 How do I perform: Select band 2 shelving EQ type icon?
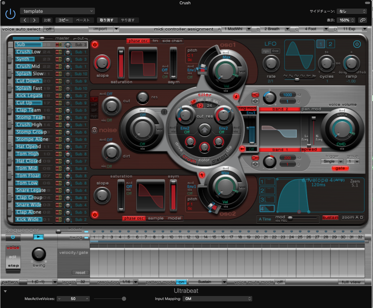pyautogui.click(x=255, y=95)
